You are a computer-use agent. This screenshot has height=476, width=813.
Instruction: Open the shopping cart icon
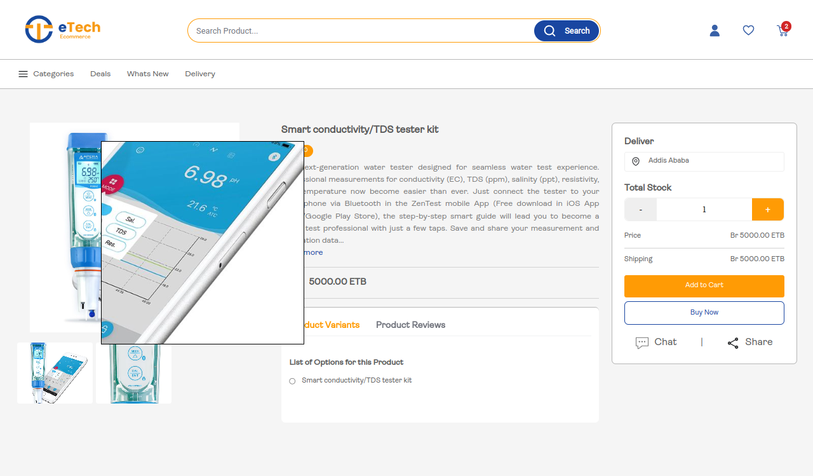783,31
